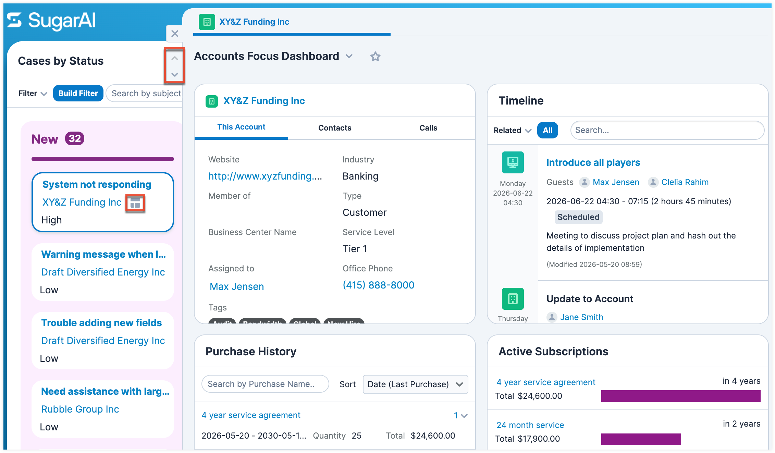
Task: Open 4 year service agreement in Purchase History
Action: (x=251, y=415)
